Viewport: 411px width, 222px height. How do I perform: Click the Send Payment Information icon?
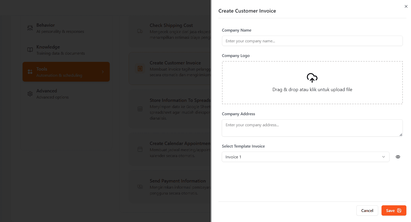point(140,187)
